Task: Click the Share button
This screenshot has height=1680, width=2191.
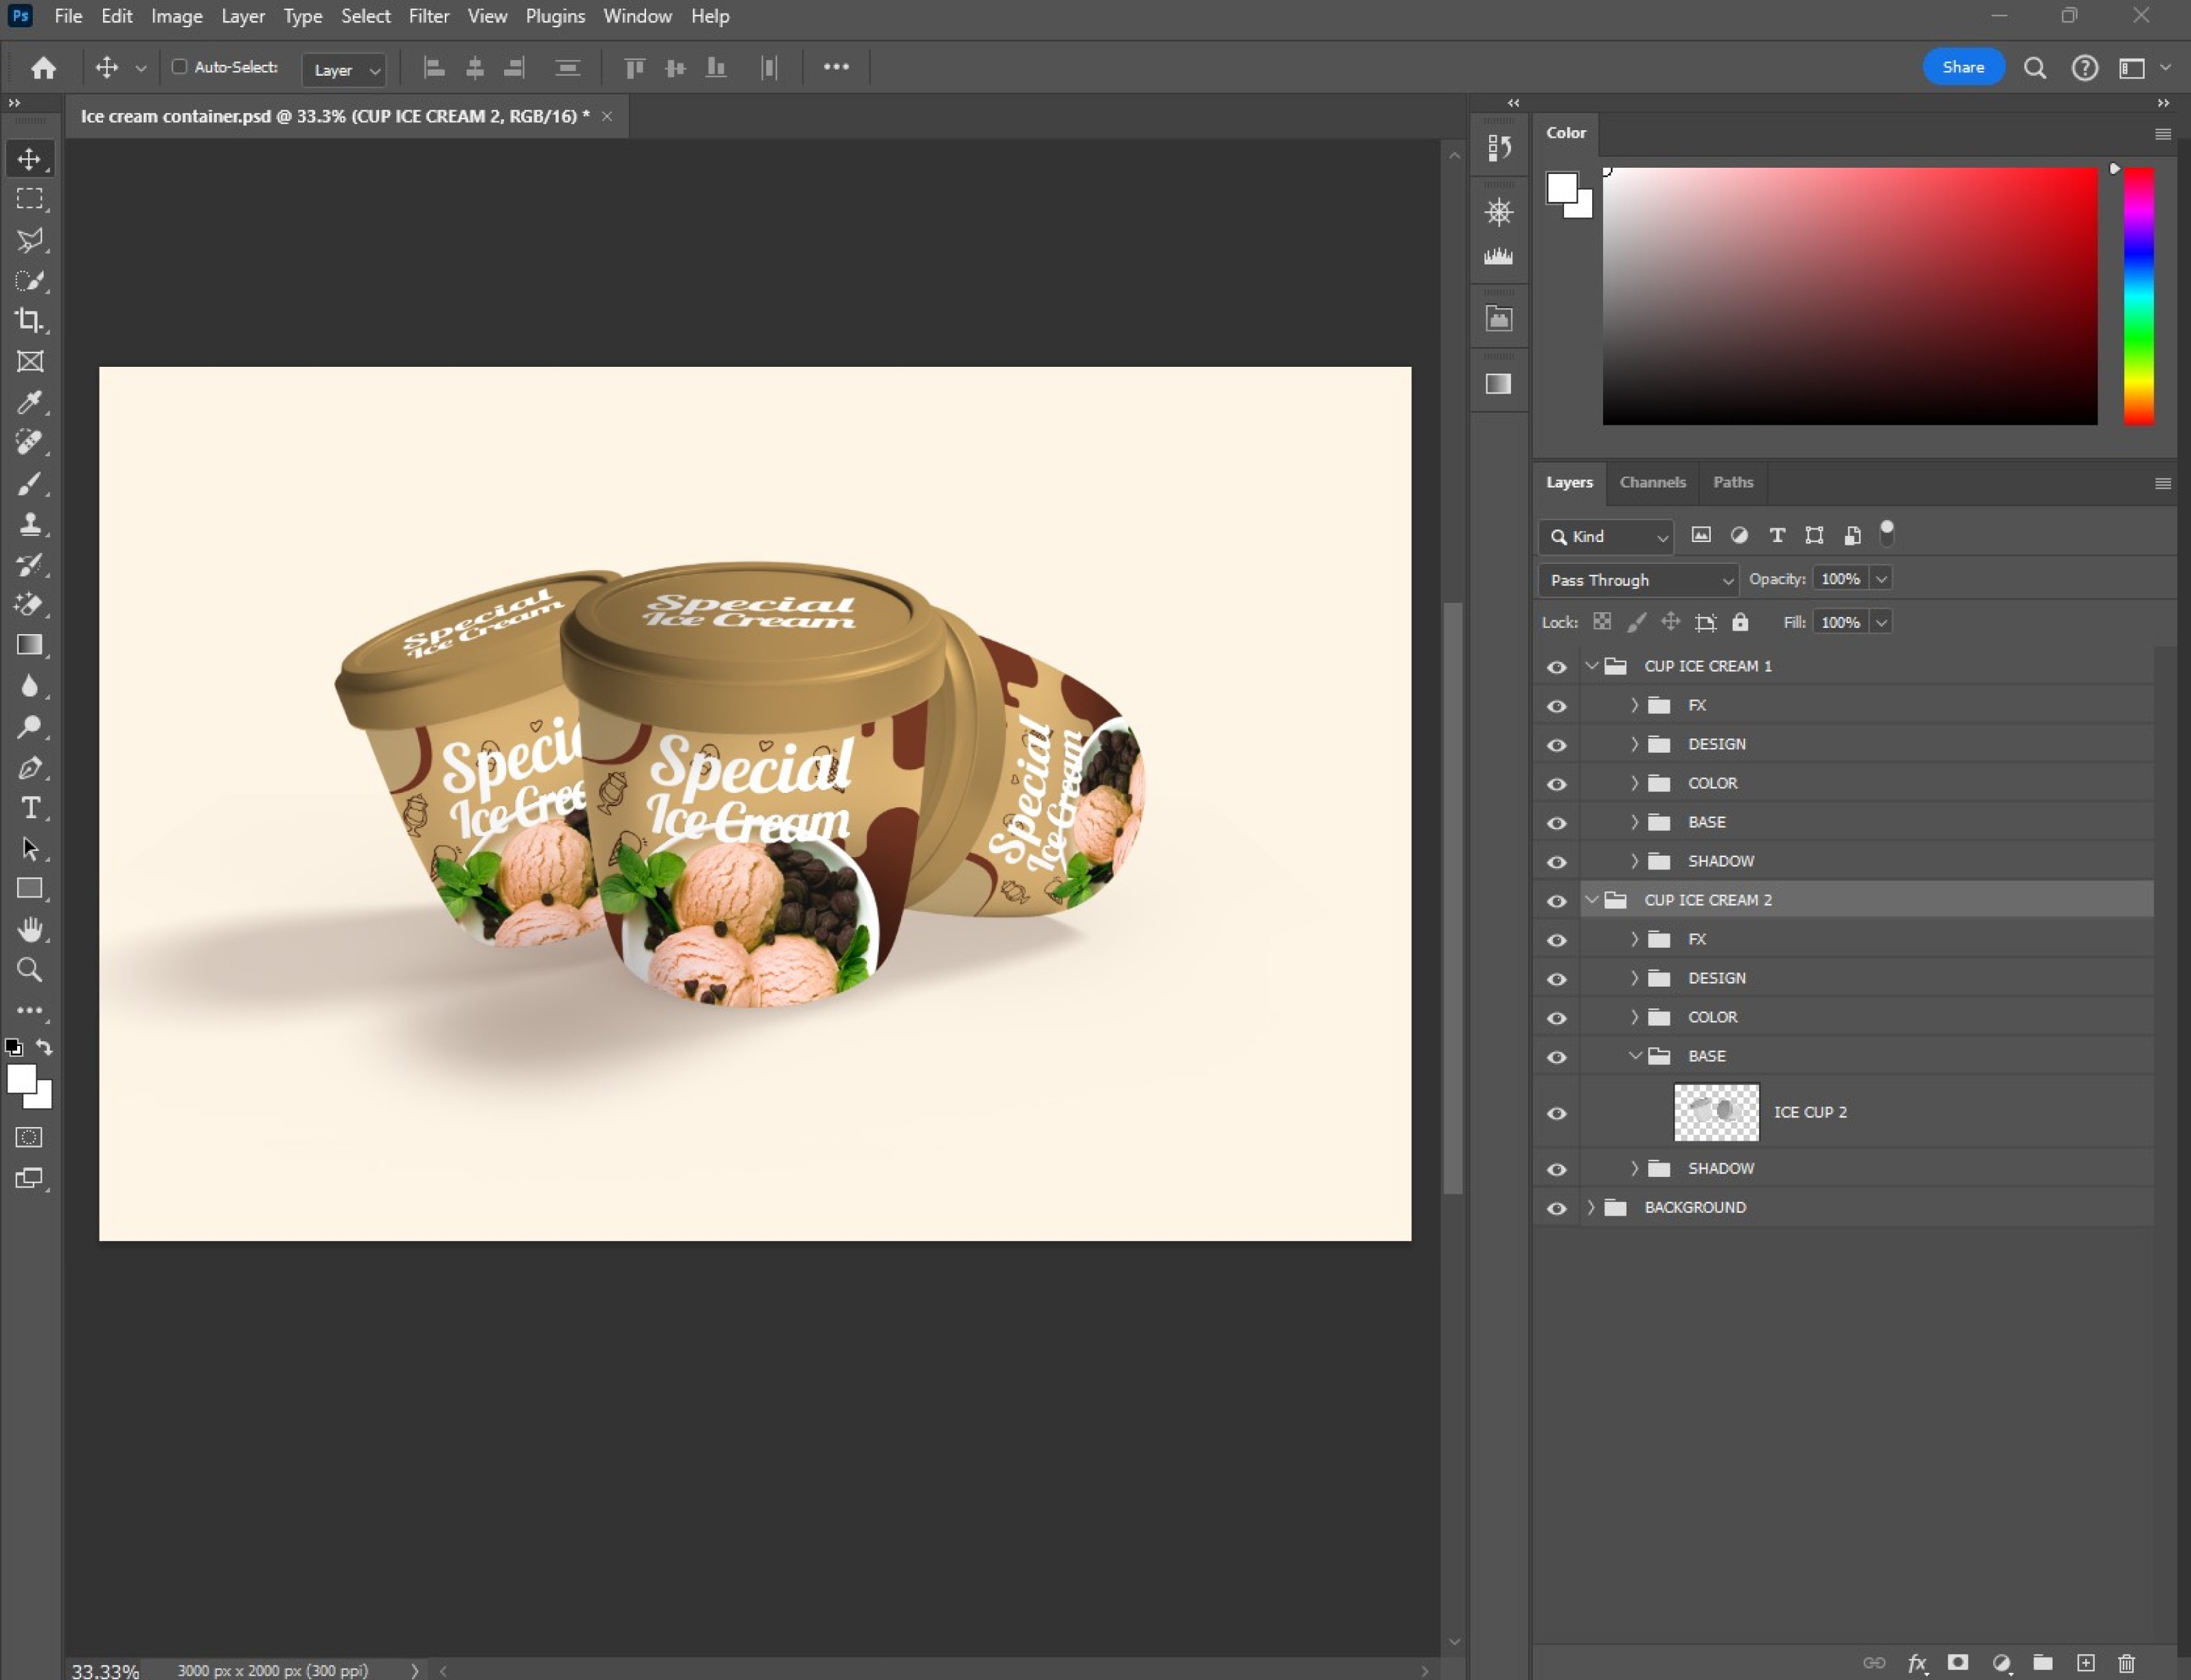Action: coord(1962,67)
